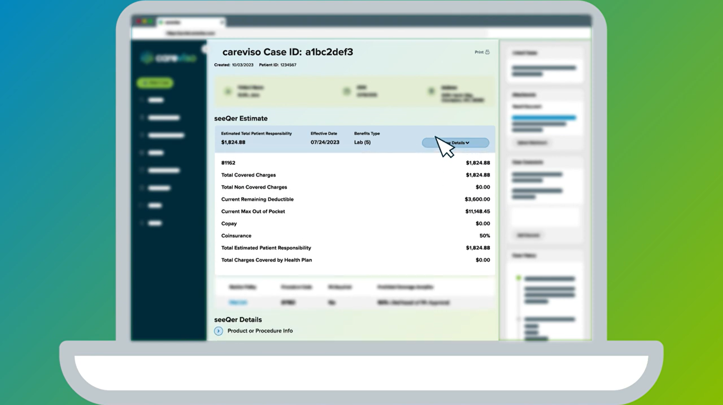Click $1,824.88 under Estimated Total Patient Responsibility header

point(233,142)
